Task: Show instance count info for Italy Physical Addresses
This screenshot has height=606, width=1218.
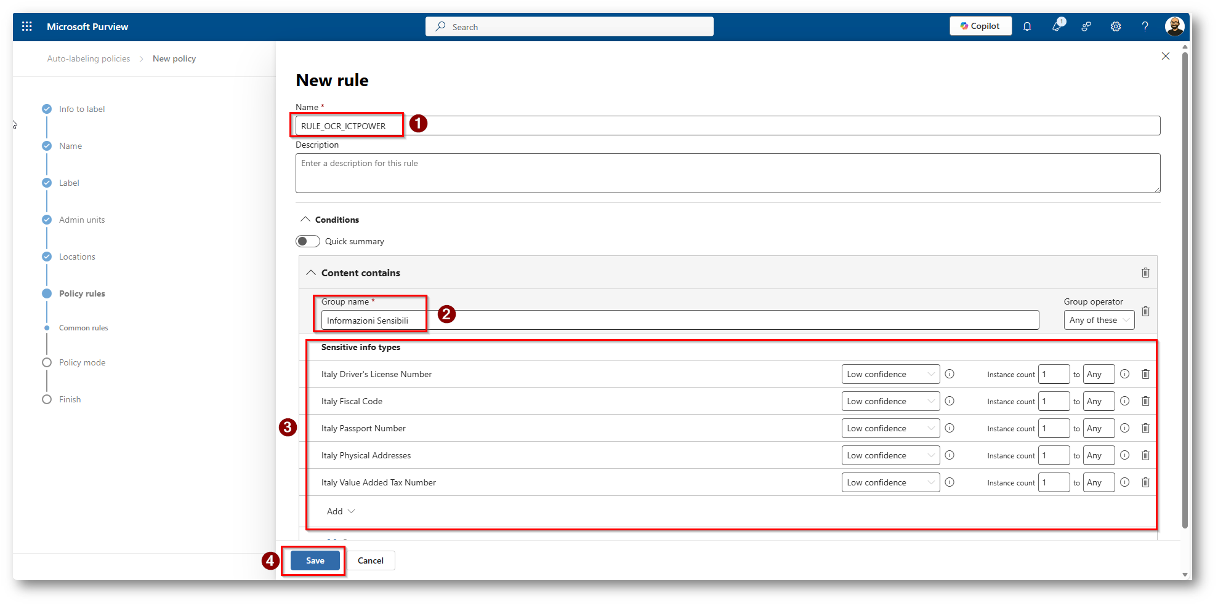Action: (1124, 455)
